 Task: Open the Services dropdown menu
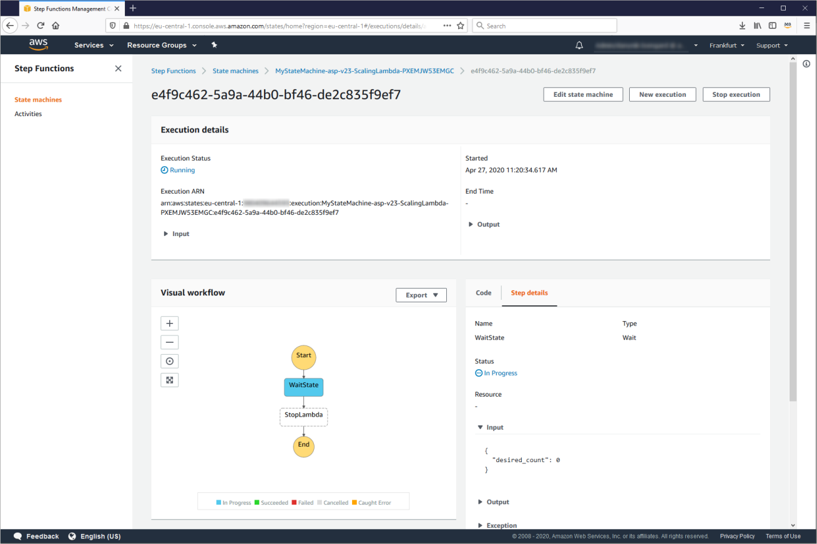(x=94, y=46)
